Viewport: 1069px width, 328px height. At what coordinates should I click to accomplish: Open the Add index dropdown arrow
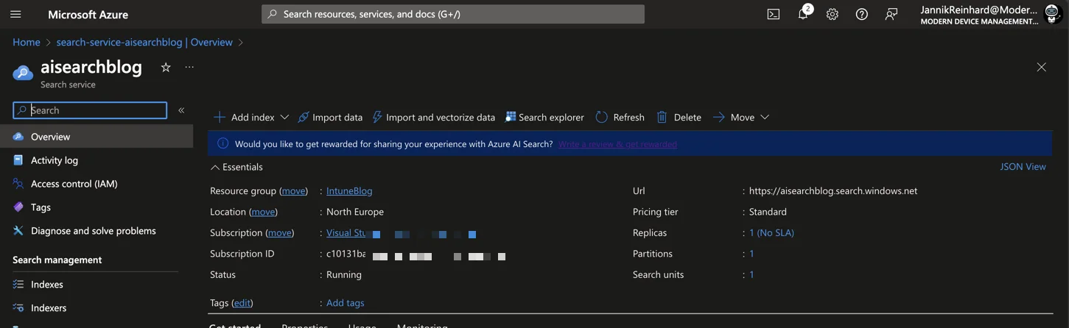click(x=284, y=117)
